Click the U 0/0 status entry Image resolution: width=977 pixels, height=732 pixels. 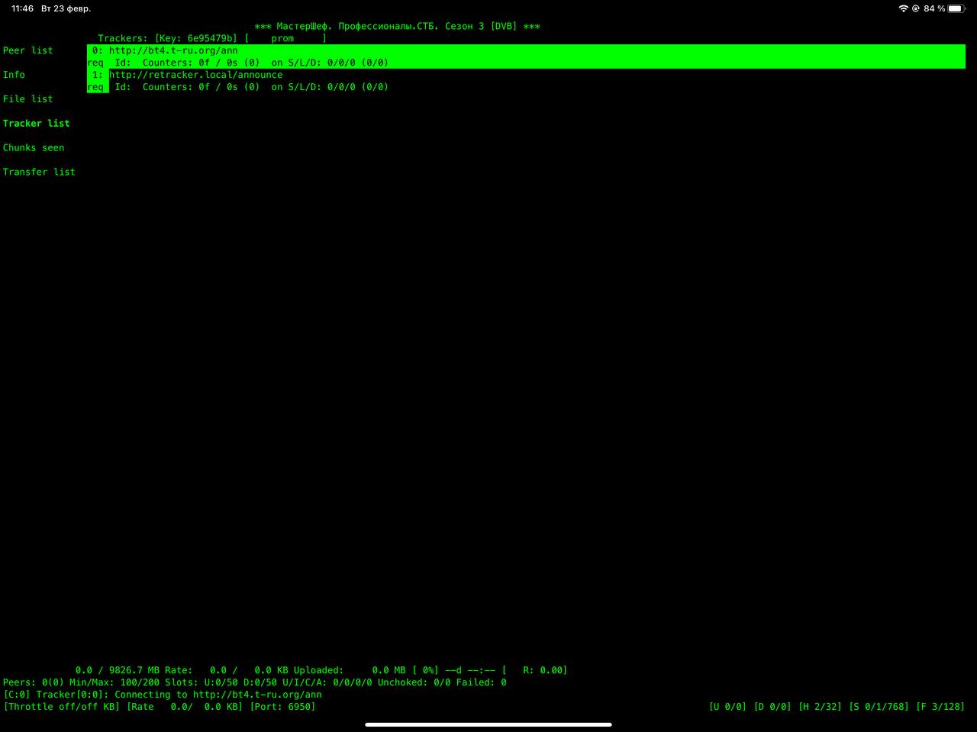click(x=727, y=707)
